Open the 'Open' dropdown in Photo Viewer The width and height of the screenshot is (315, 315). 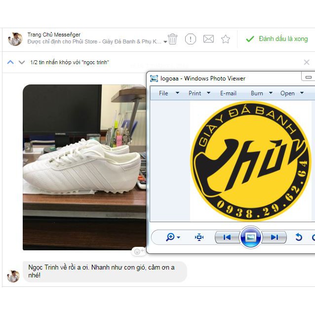pyautogui.click(x=291, y=93)
